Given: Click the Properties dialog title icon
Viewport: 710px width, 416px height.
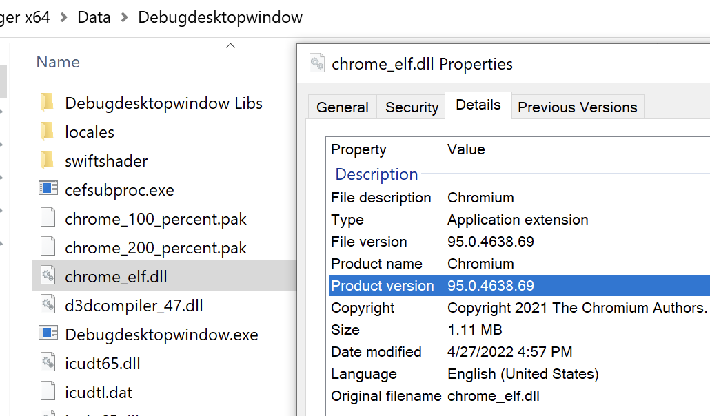Looking at the screenshot, I should coord(317,63).
